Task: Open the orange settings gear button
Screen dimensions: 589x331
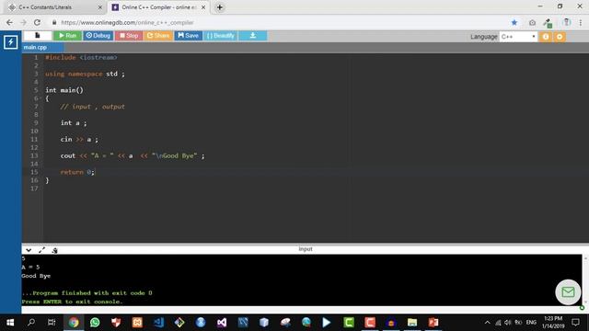Action: [x=560, y=37]
